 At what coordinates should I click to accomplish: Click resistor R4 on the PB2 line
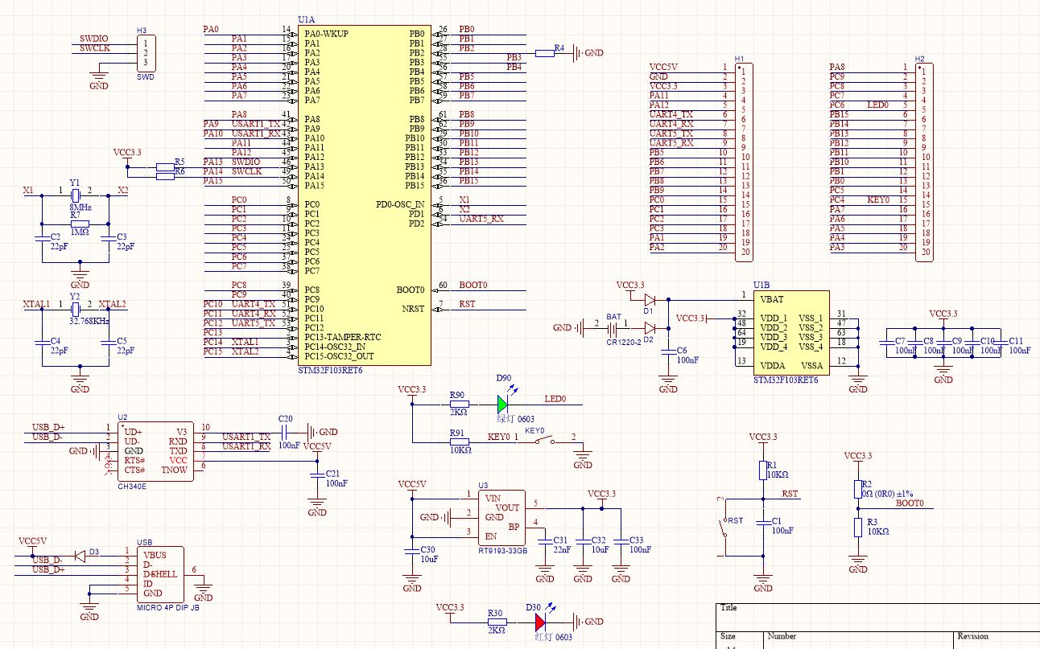tap(544, 53)
